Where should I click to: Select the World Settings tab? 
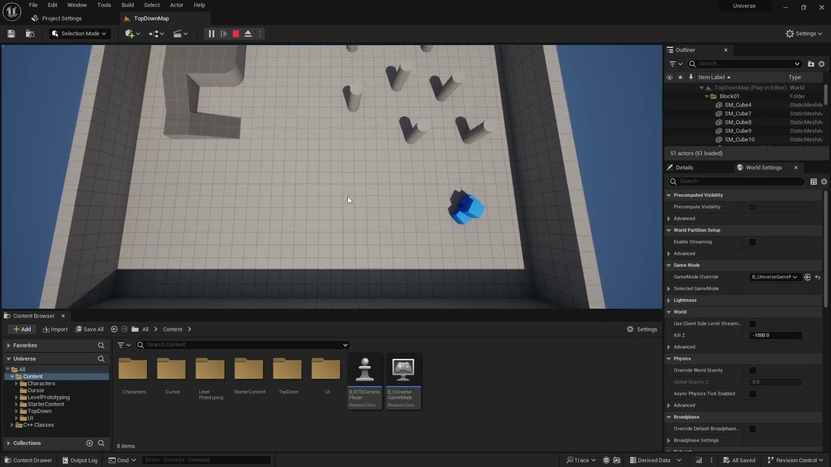click(763, 167)
